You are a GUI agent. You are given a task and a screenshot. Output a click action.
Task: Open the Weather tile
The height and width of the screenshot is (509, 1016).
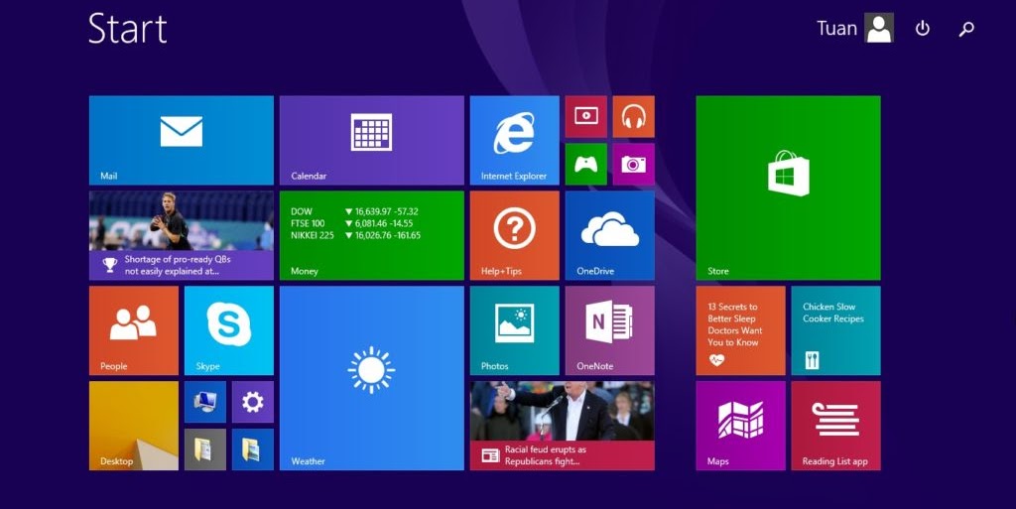pos(372,378)
